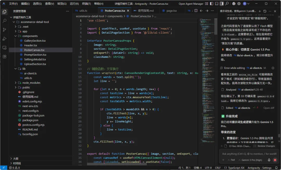
Task: Open the Source Control view
Action: 4,30
